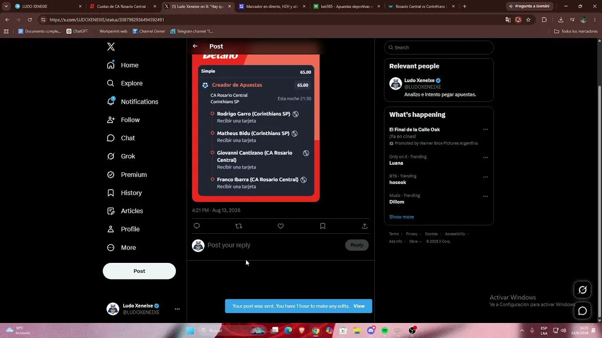The image size is (602, 338).
Task: Open the Luana trending topic
Action: coord(396,163)
